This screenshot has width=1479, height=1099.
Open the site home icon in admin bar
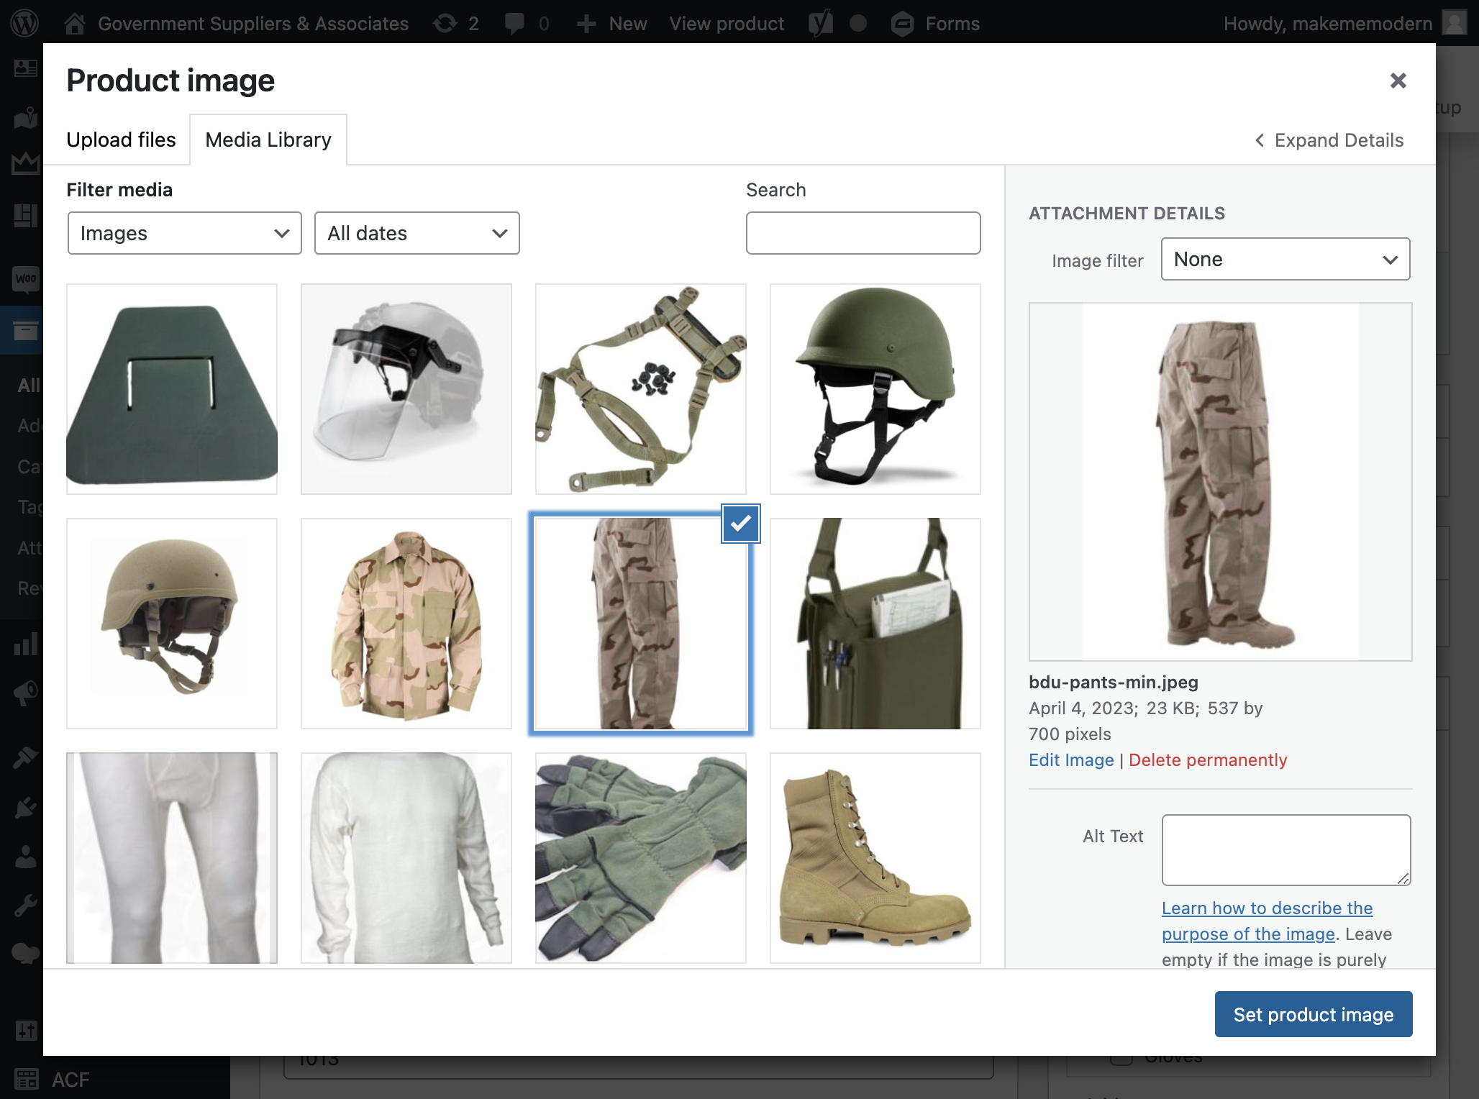click(75, 23)
